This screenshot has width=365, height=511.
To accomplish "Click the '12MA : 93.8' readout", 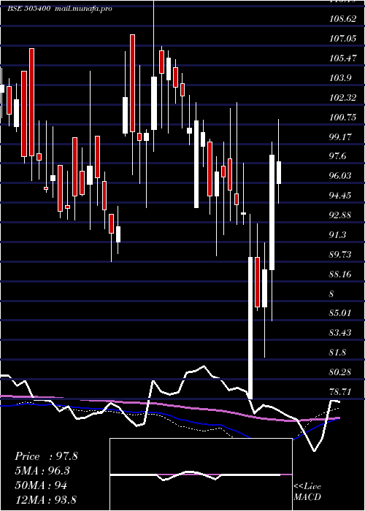I will coord(45,499).
